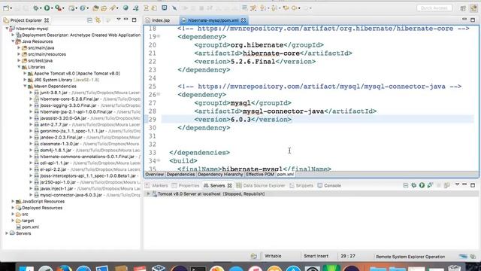This screenshot has width=481, height=271.
Task: Fold the dependency block at line 19
Action: (159, 37)
